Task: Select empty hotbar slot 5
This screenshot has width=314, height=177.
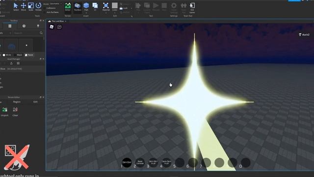Action: pyautogui.click(x=180, y=163)
